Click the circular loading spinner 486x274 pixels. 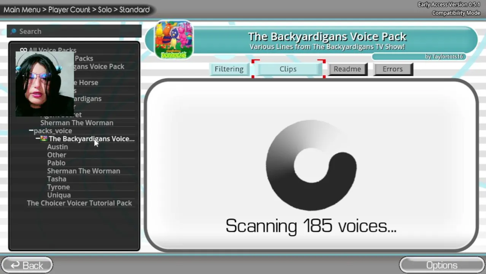311,165
